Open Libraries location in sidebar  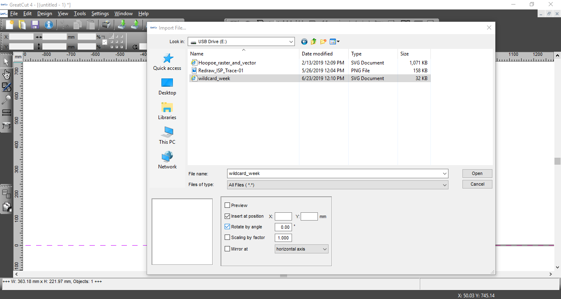pos(167,111)
